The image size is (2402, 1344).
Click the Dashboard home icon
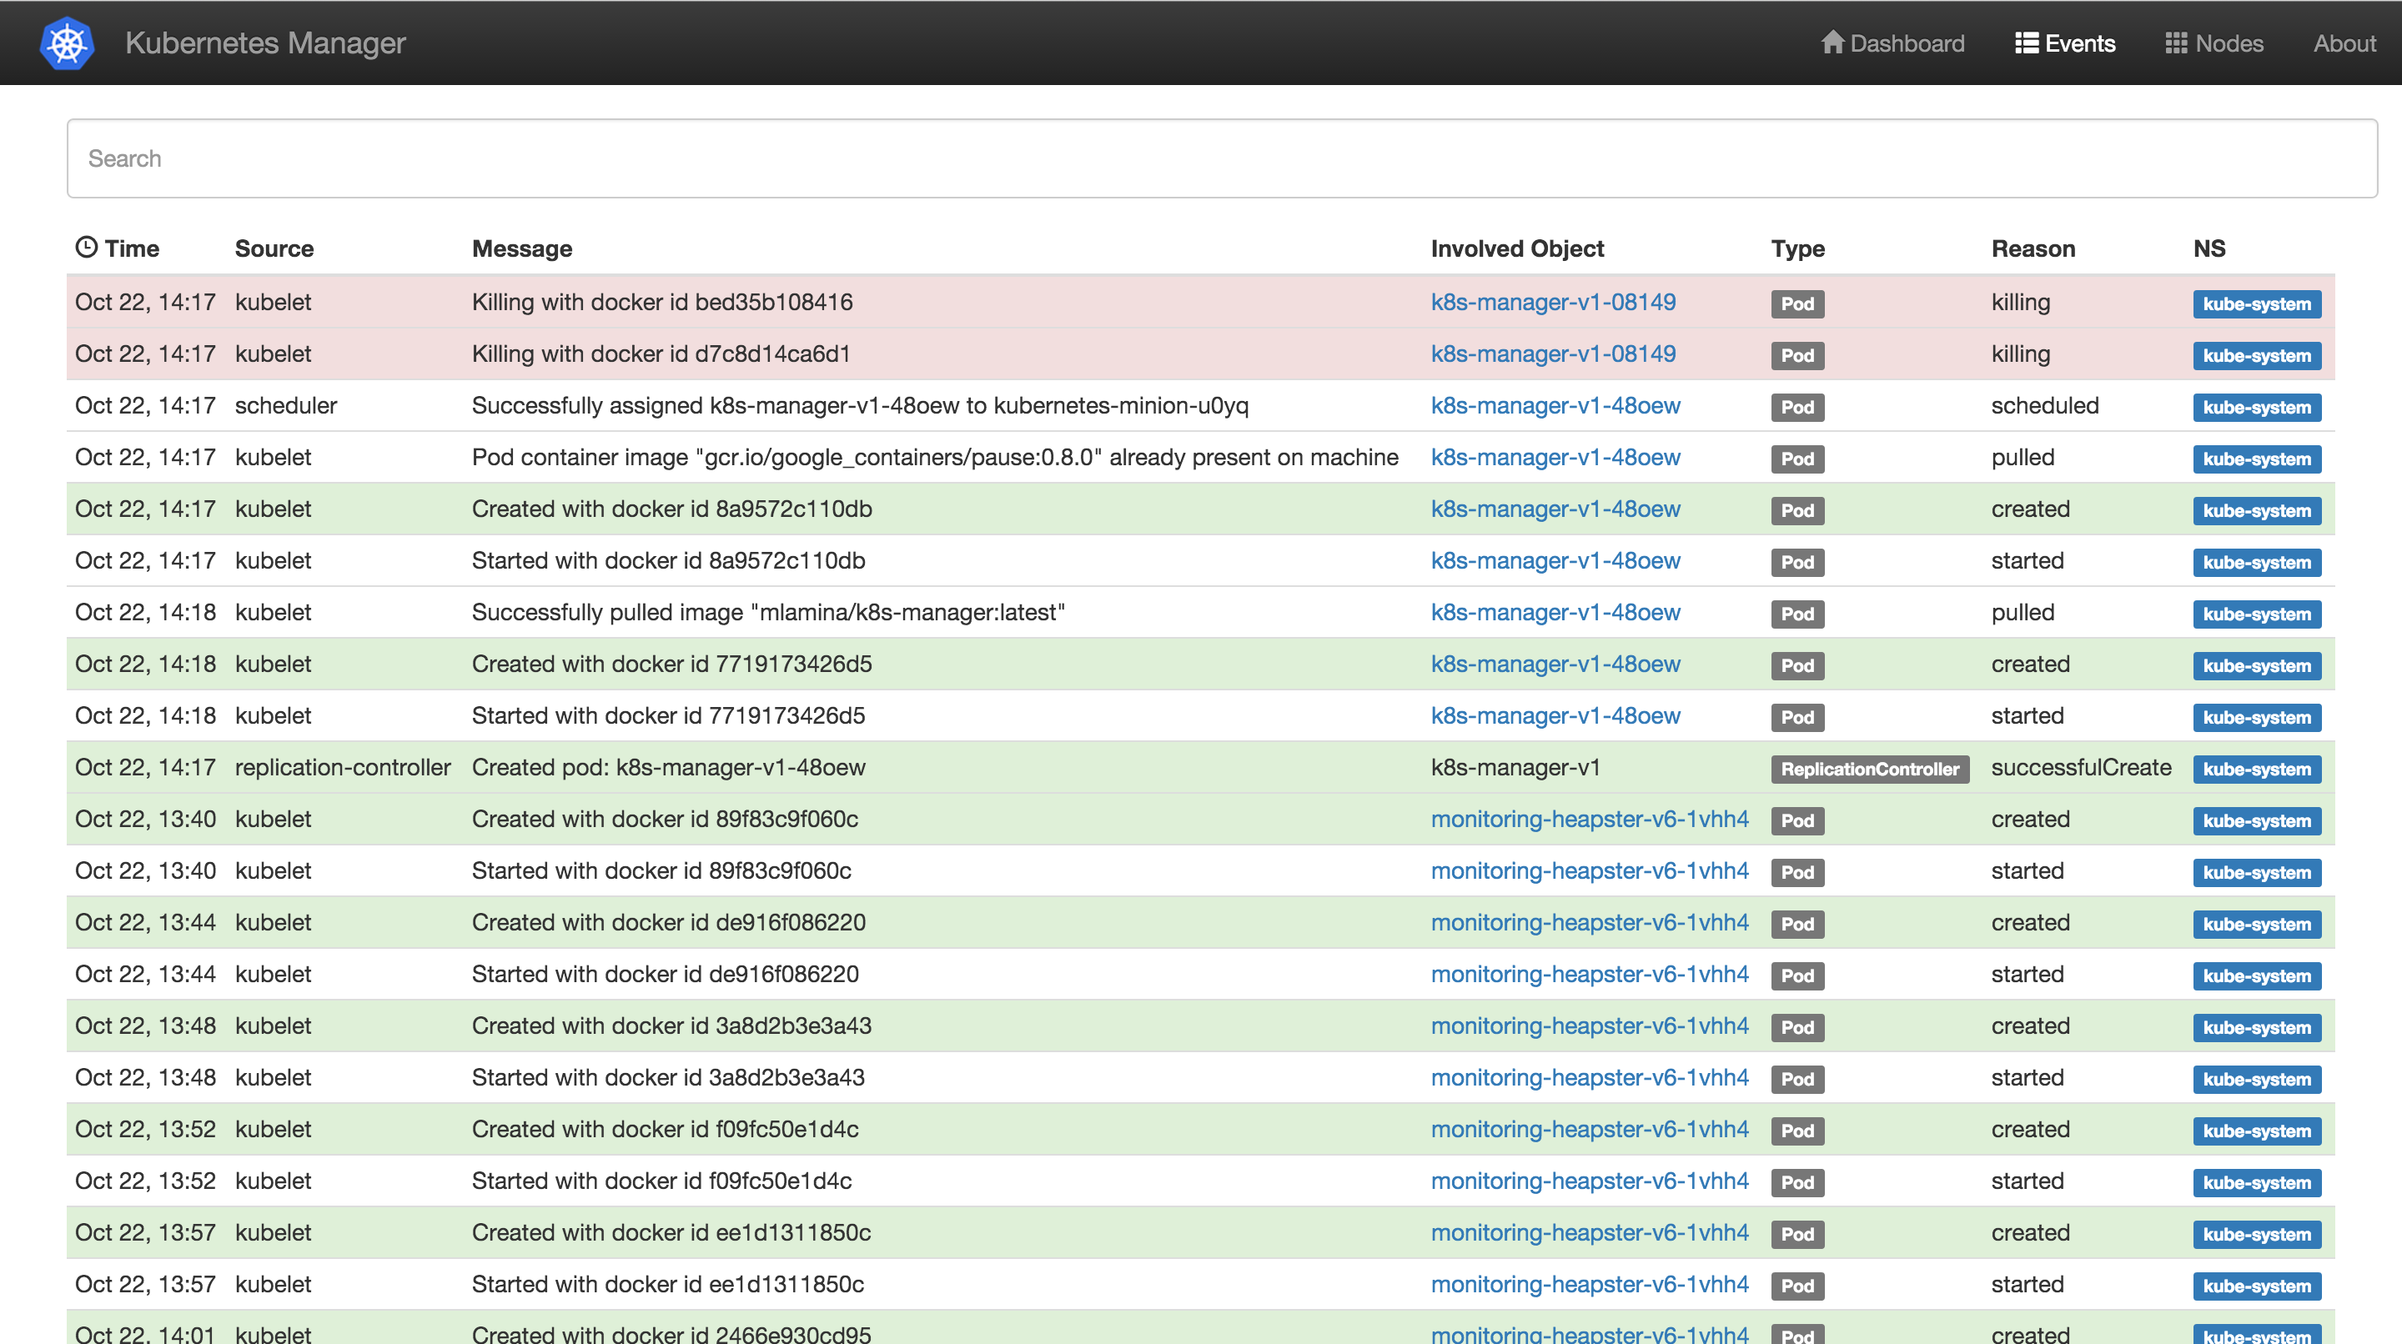pyautogui.click(x=1832, y=43)
